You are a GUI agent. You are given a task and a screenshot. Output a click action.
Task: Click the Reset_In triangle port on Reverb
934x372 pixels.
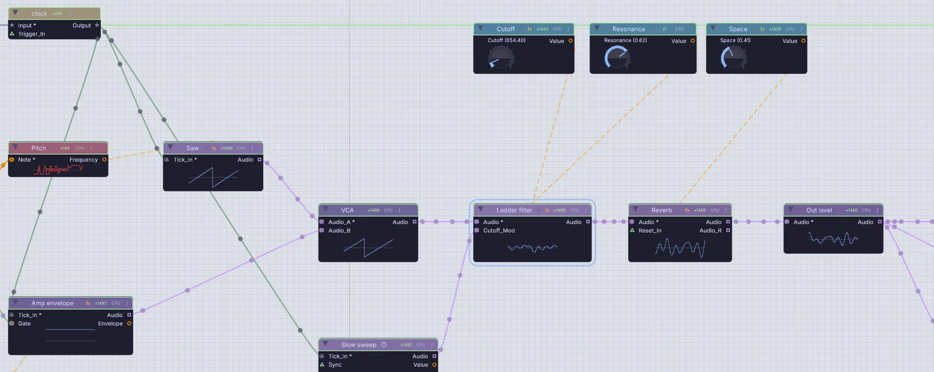tap(632, 230)
